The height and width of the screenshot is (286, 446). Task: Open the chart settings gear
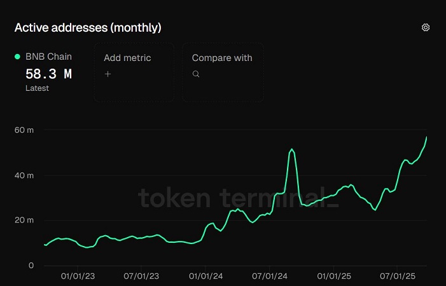(x=426, y=27)
